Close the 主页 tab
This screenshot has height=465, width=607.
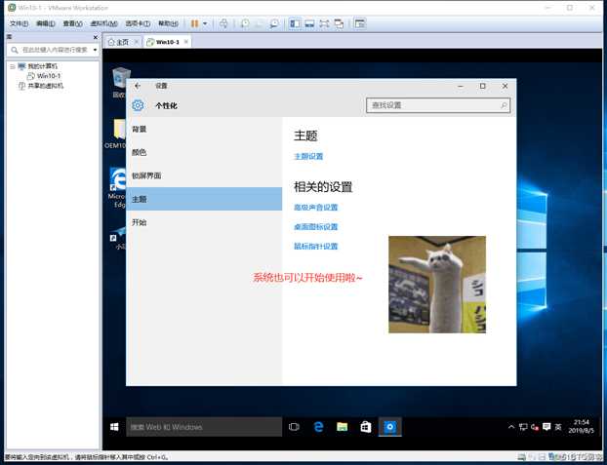coord(137,42)
